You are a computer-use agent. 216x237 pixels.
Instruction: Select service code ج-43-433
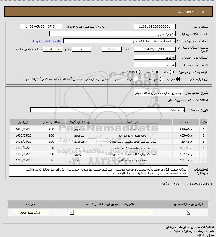click(x=186, y=135)
